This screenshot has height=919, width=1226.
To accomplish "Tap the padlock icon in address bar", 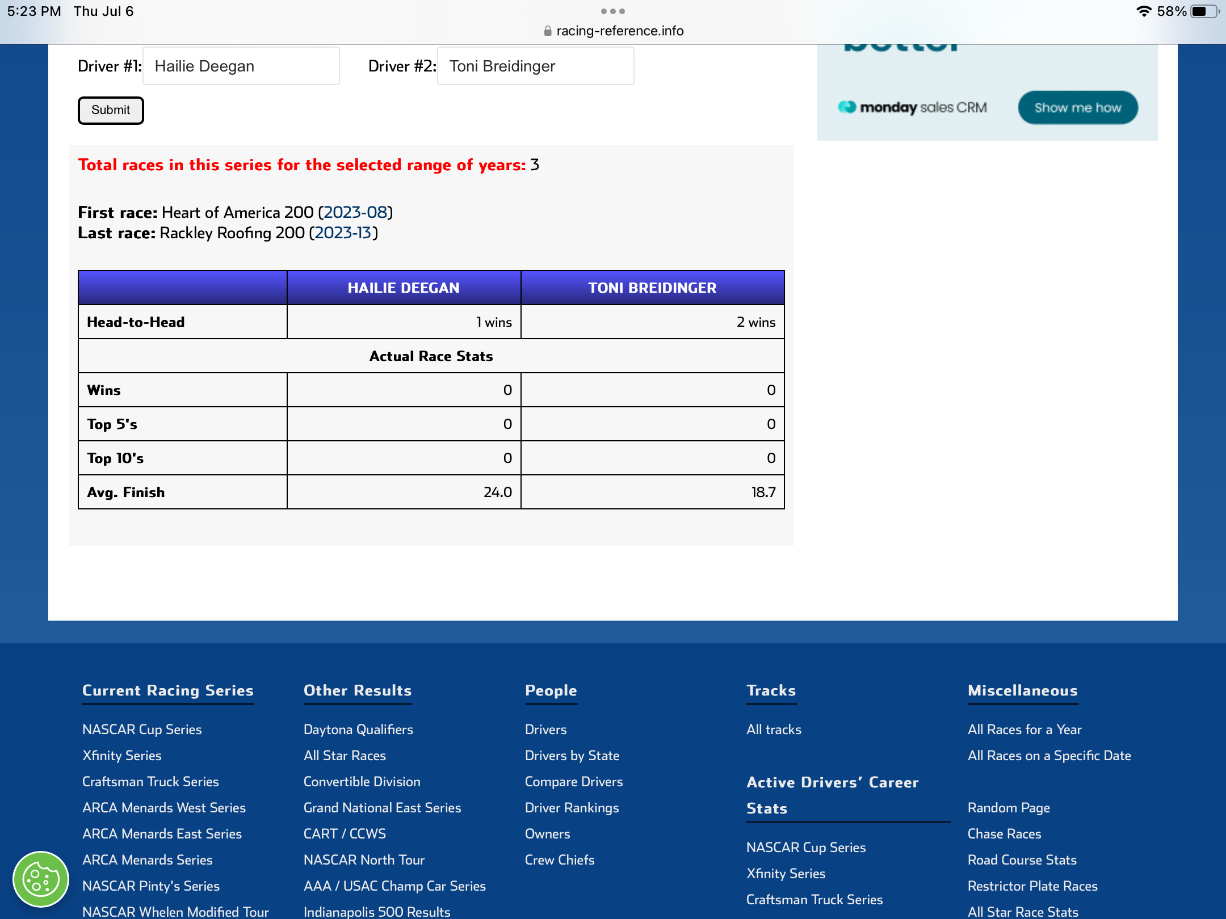I will coord(547,31).
